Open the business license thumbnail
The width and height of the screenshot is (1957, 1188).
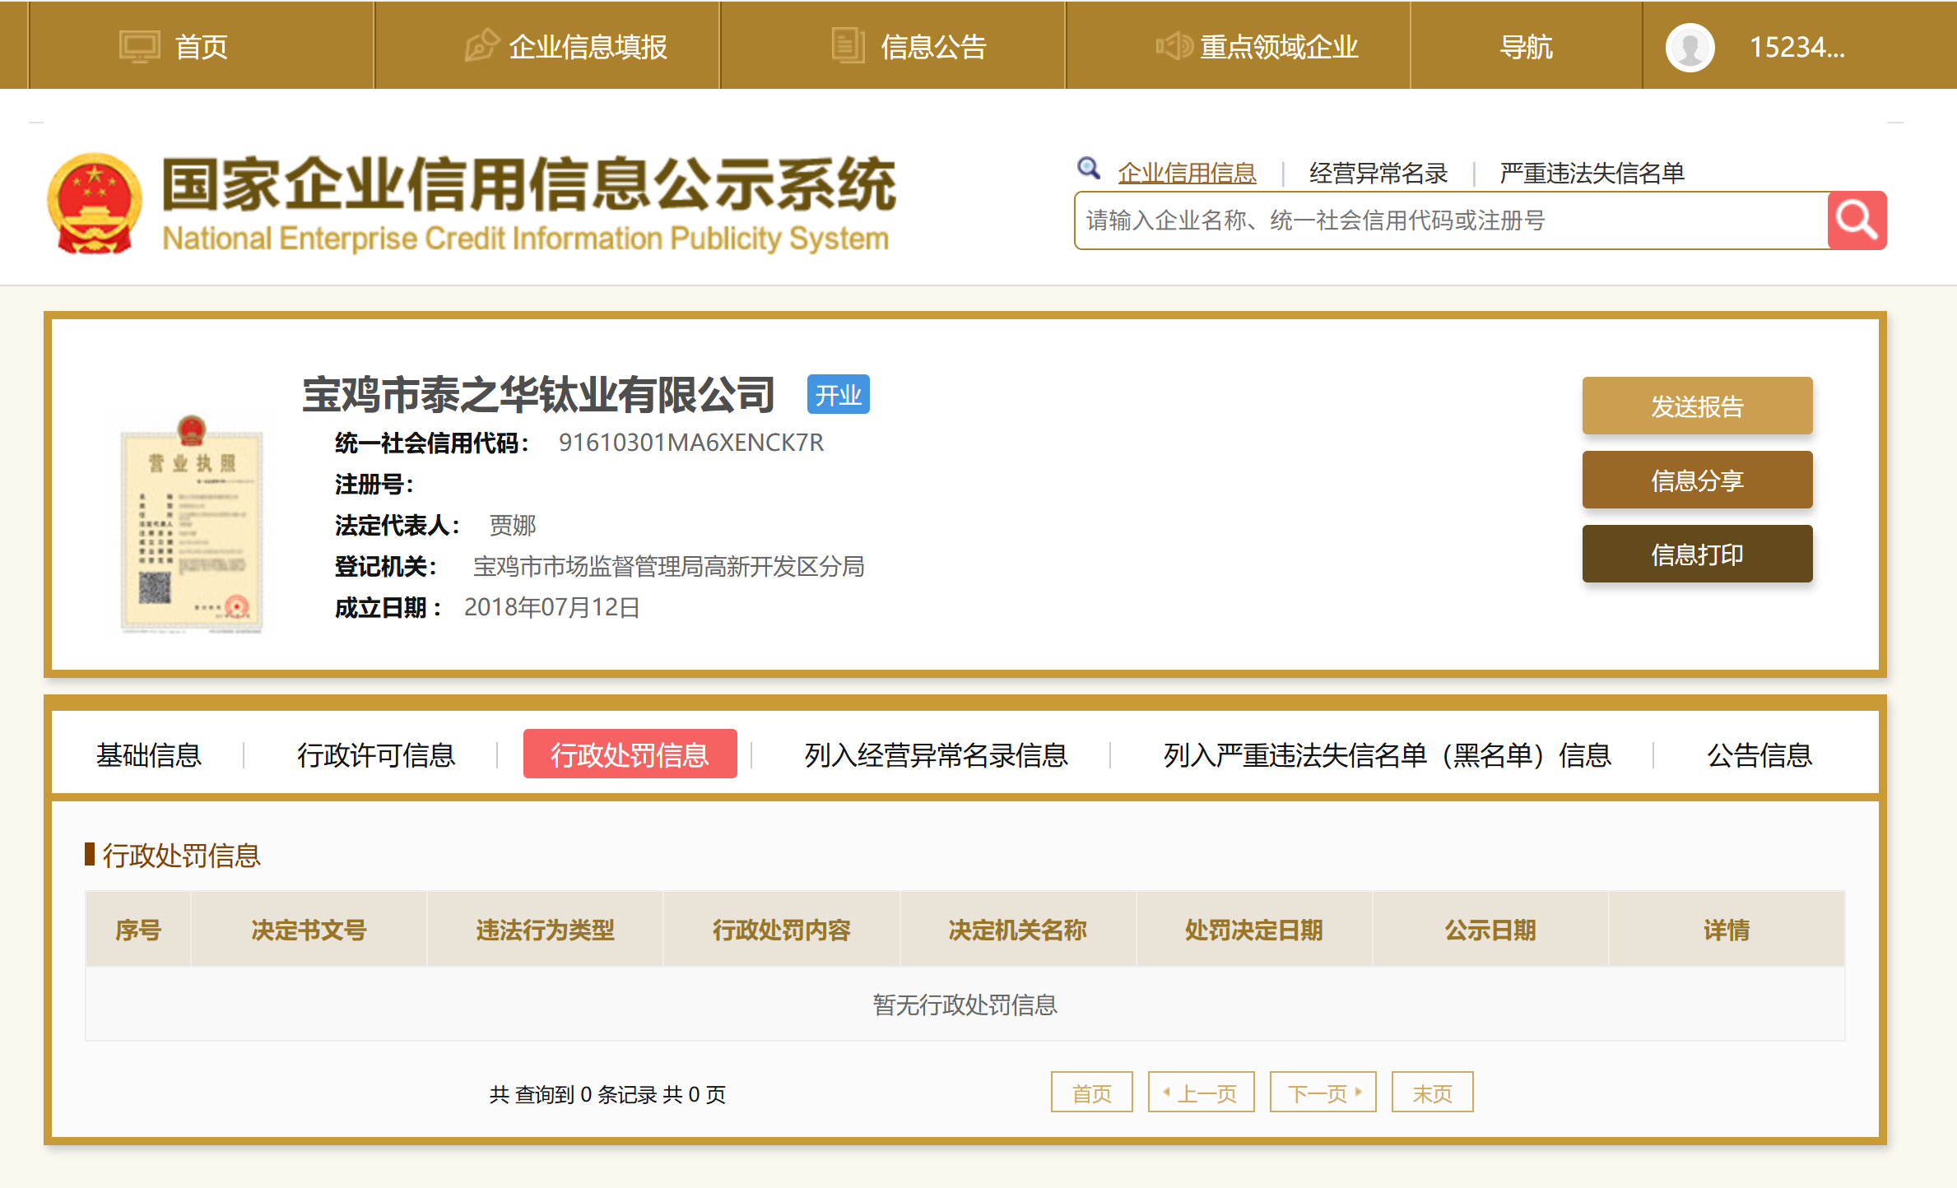point(191,525)
